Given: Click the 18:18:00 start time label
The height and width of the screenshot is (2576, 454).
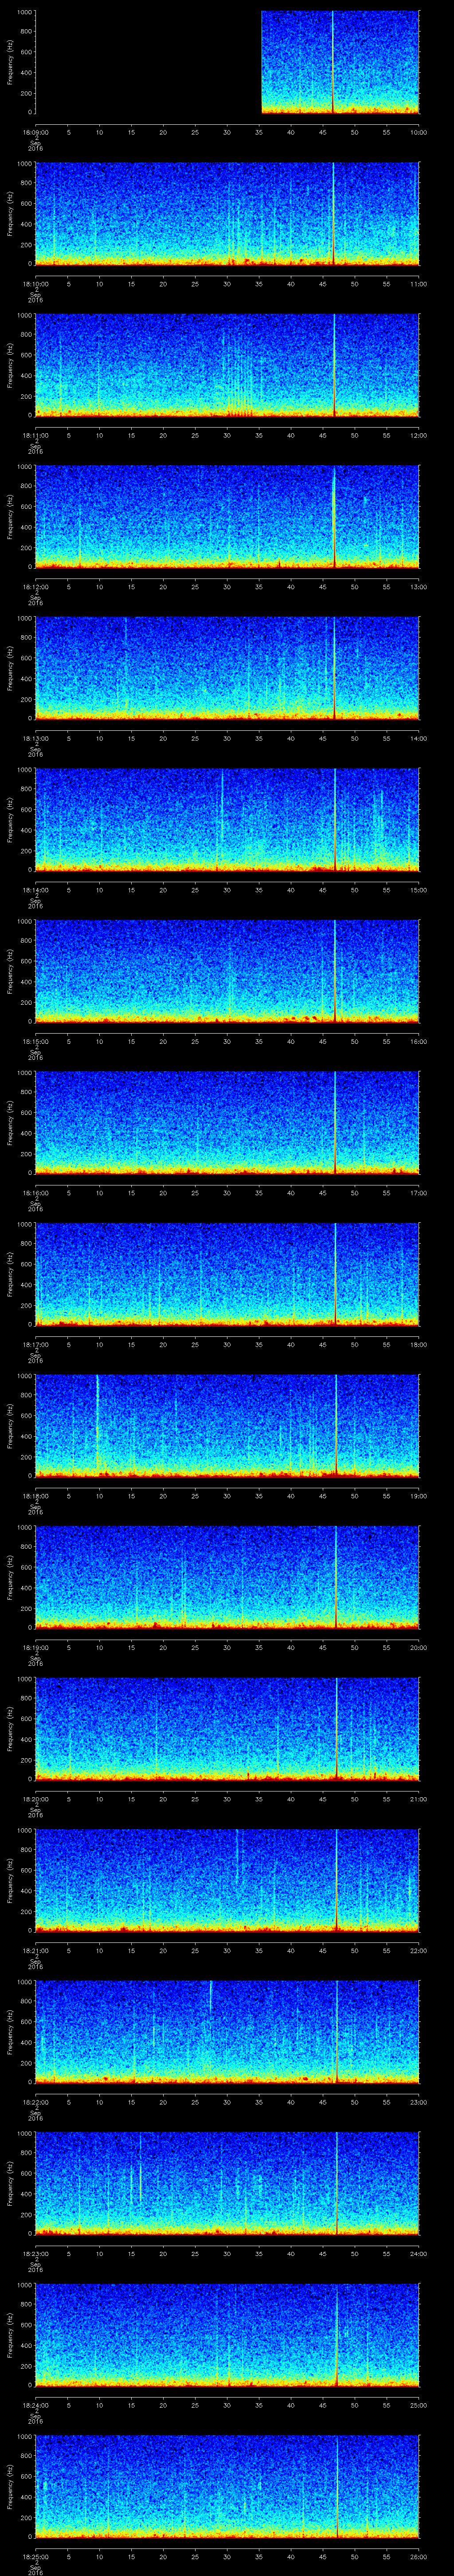Looking at the screenshot, I should point(35,1496).
